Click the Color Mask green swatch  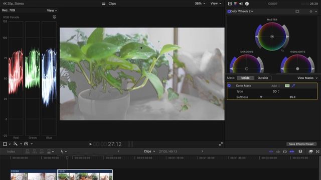point(287,85)
